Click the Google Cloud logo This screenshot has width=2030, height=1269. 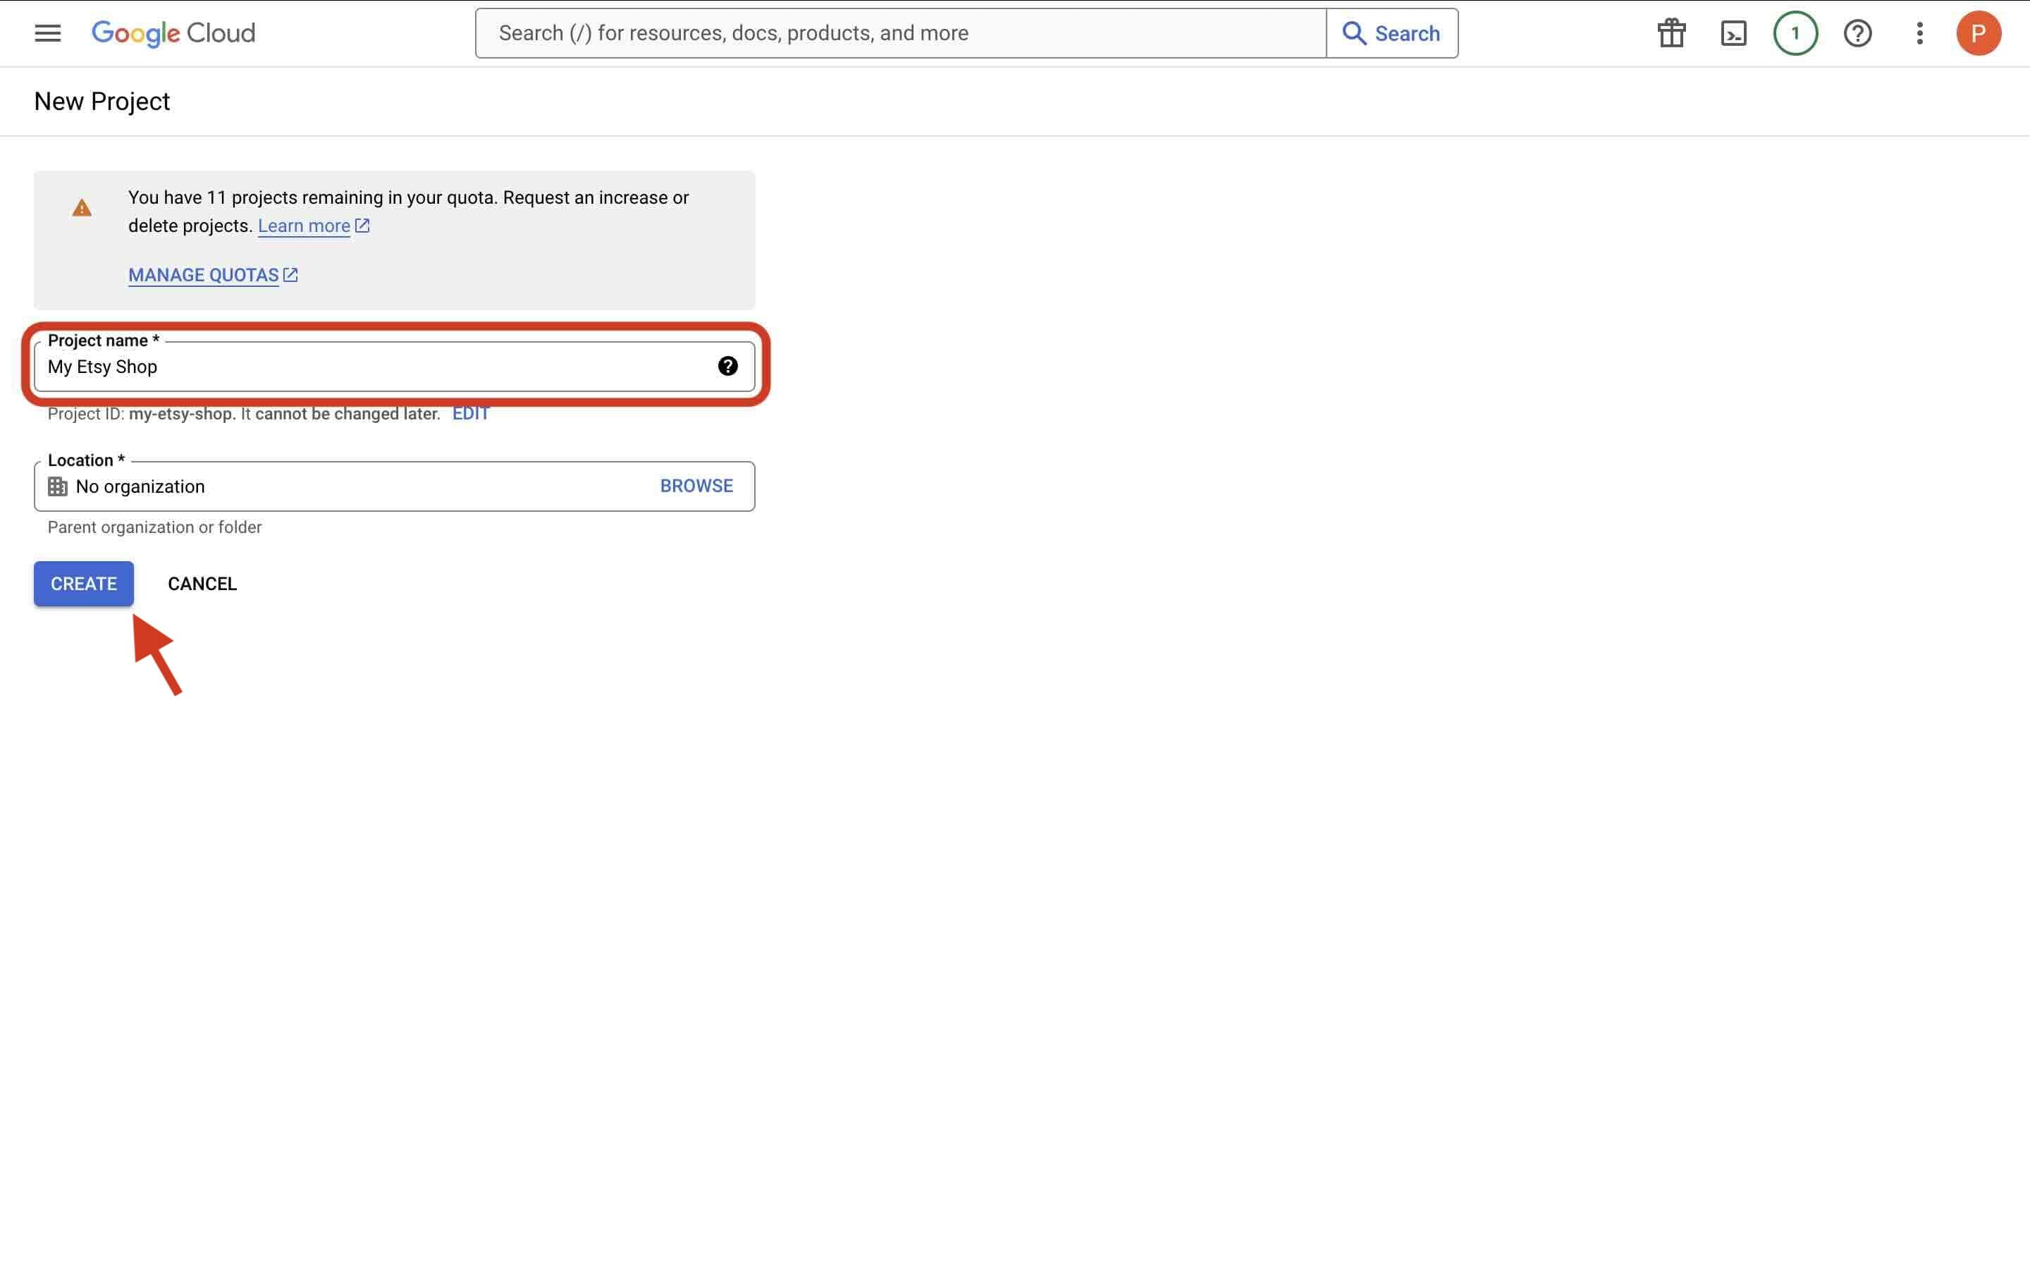(173, 34)
